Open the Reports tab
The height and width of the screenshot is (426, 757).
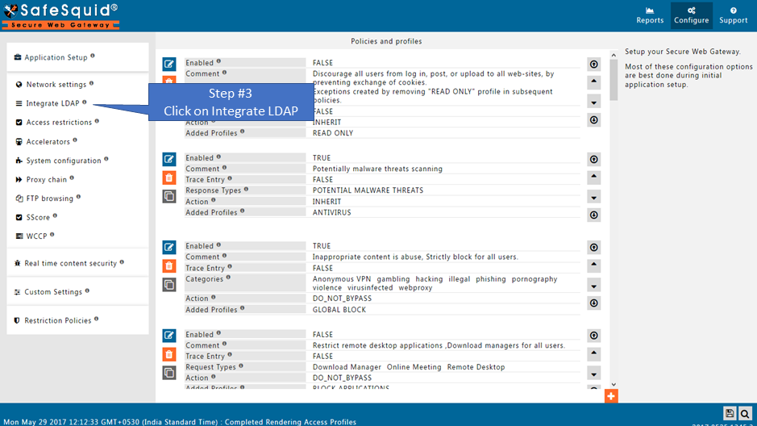650,15
